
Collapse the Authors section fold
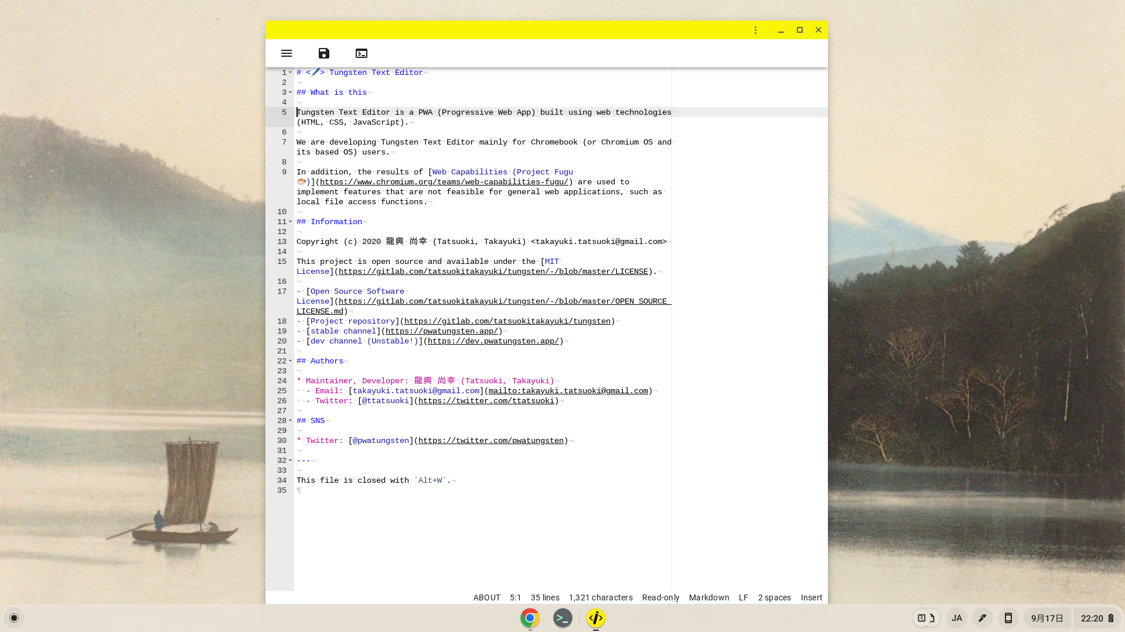point(290,361)
